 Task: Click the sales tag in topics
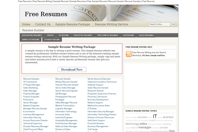143,124
